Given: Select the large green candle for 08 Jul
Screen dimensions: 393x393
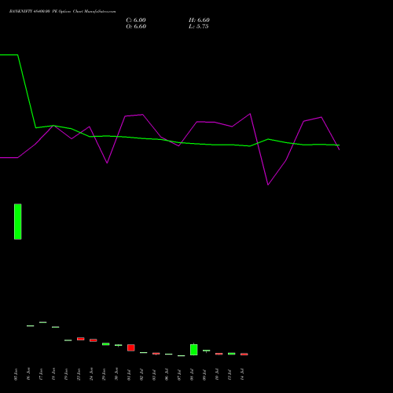Looking at the screenshot, I should pyautogui.click(x=194, y=350).
